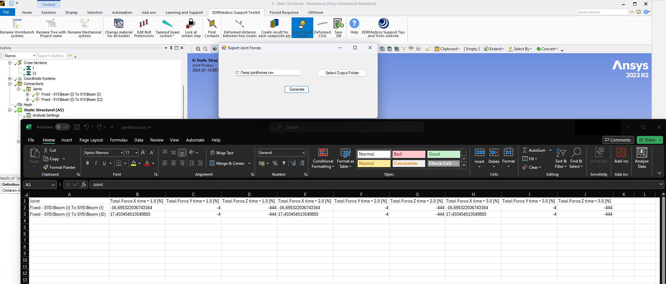Open Excel Data tab

coord(139,140)
